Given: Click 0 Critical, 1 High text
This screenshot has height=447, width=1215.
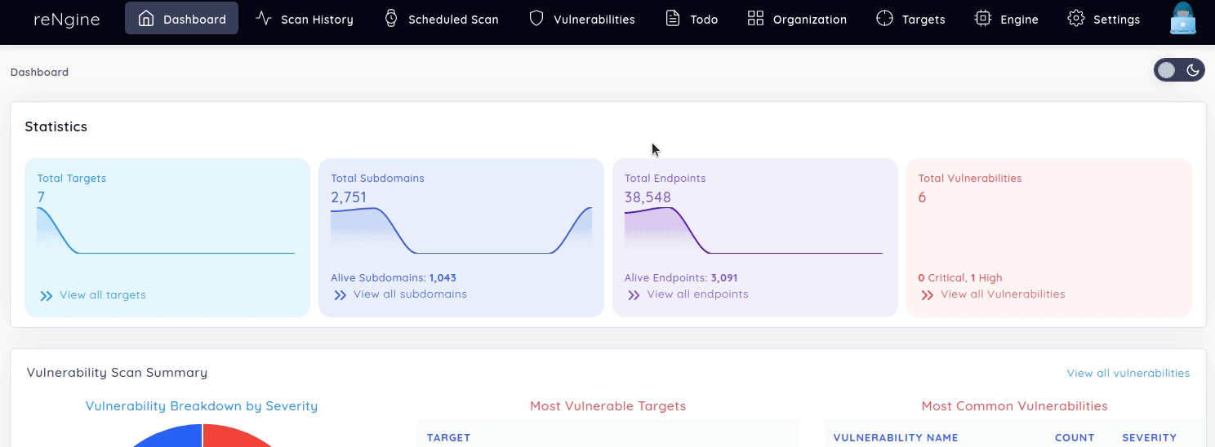Looking at the screenshot, I should pos(960,278).
